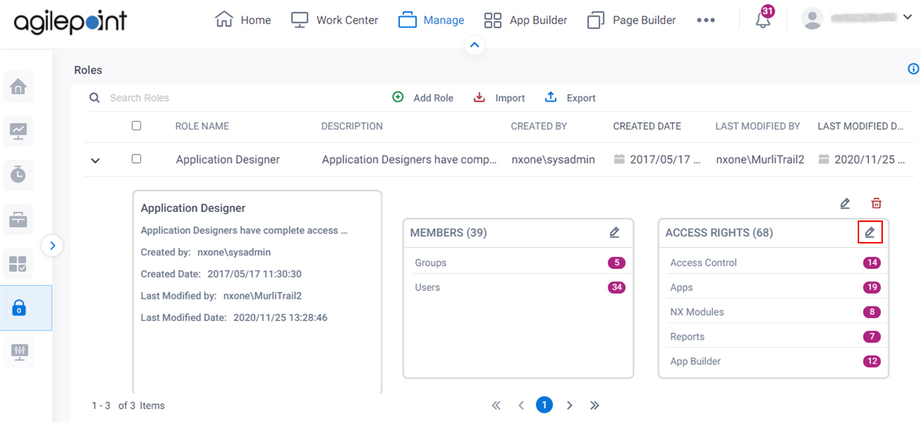Click the Import button
This screenshot has height=423, width=921.
[499, 98]
